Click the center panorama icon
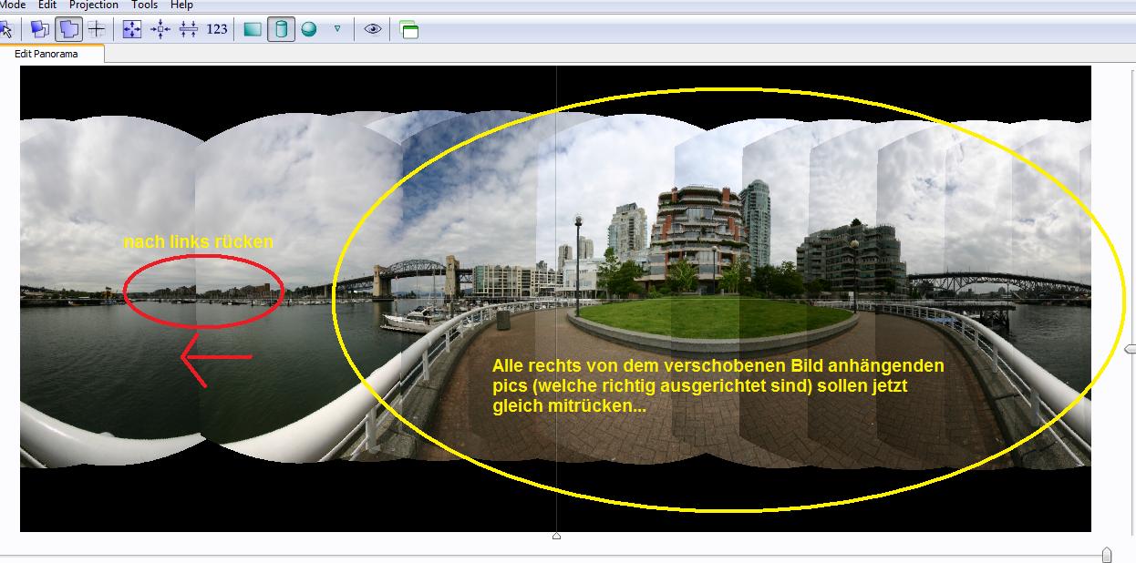This screenshot has height=563, width=1136. (160, 29)
